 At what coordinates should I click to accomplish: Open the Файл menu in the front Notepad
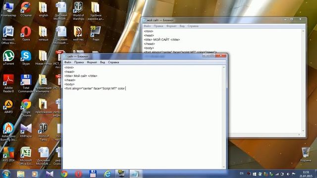tap(68, 62)
